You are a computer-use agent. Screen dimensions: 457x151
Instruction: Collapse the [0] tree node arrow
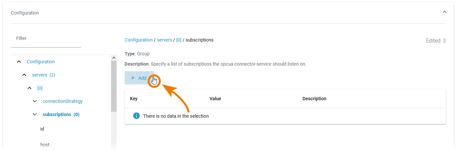(29, 88)
